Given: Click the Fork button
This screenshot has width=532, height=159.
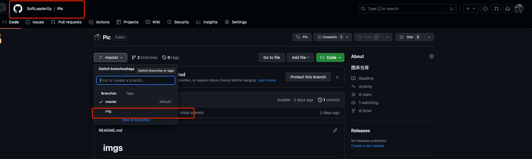Looking at the screenshot, I should [368, 37].
